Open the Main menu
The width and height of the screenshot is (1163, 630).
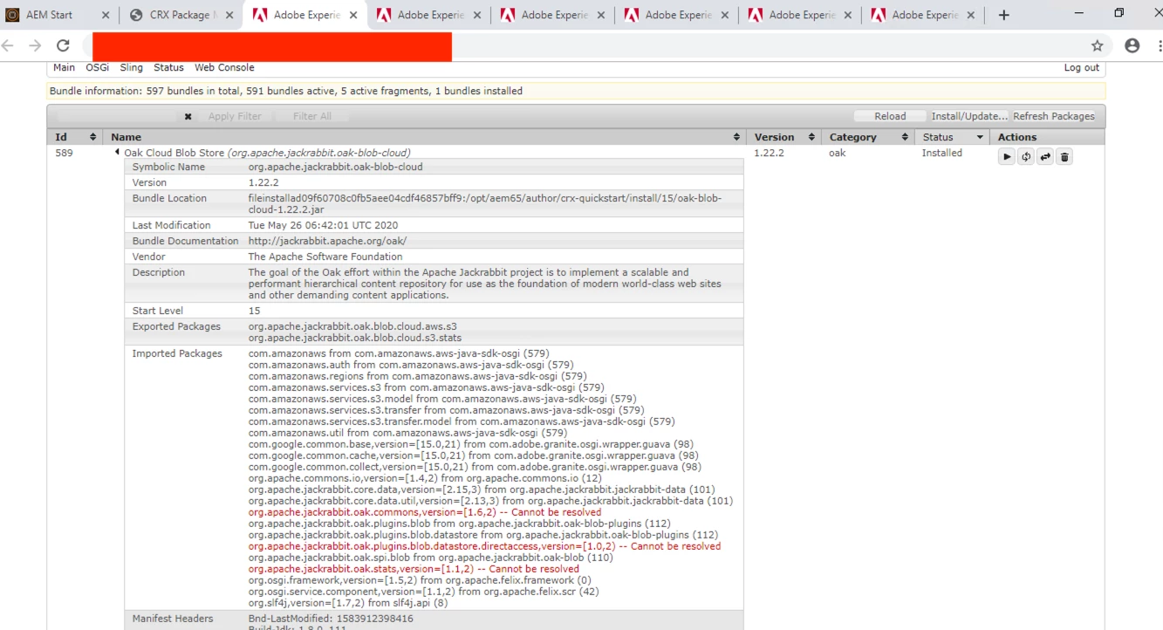point(64,67)
